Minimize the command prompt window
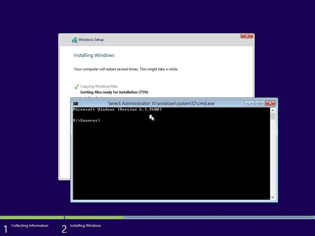 coord(249,103)
